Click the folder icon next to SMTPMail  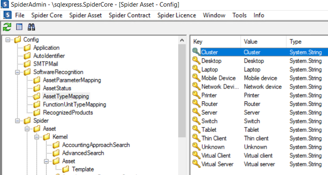27,64
